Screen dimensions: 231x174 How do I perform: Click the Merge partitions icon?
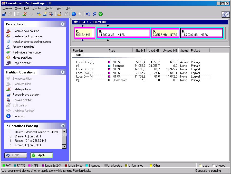pyautogui.click(x=8, y=58)
